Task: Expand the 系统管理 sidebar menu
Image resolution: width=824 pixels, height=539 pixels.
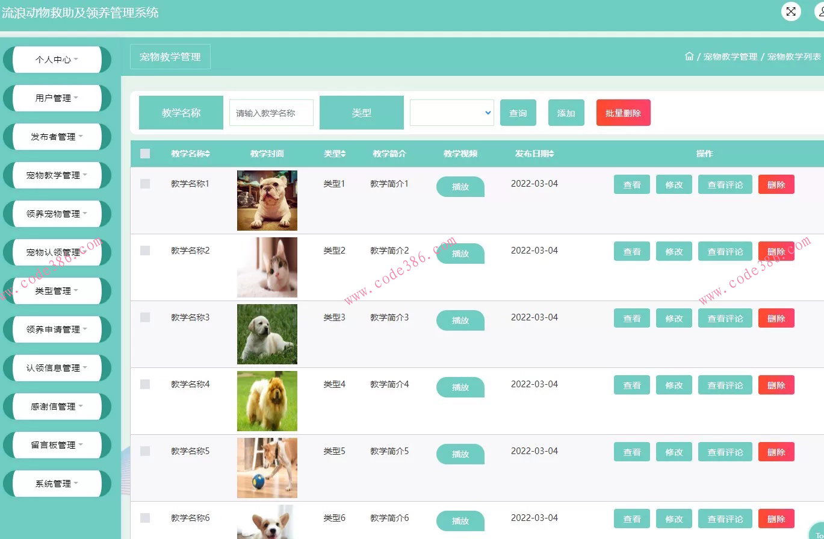Action: click(58, 483)
